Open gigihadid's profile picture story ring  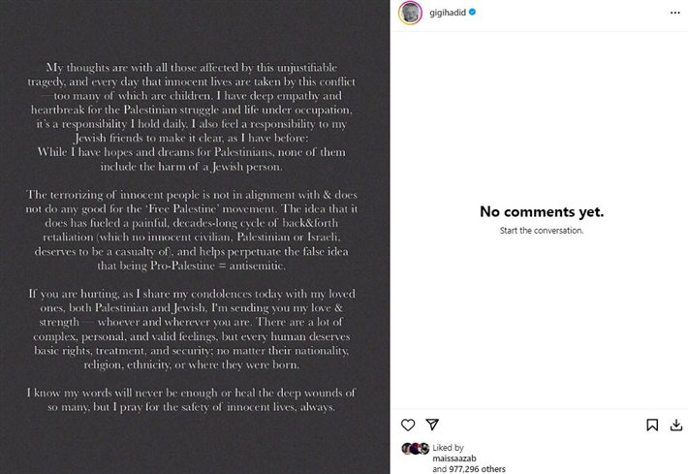click(409, 14)
